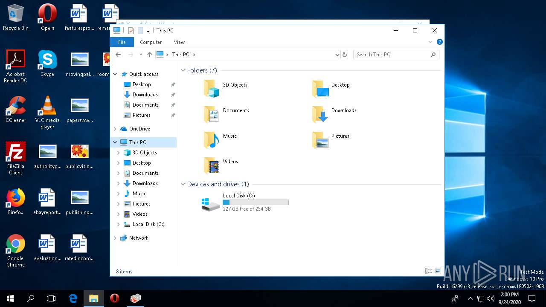Select the publicvisio image file on desktop

click(x=79, y=156)
